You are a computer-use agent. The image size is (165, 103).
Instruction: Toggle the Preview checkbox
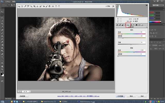(x=106, y=6)
